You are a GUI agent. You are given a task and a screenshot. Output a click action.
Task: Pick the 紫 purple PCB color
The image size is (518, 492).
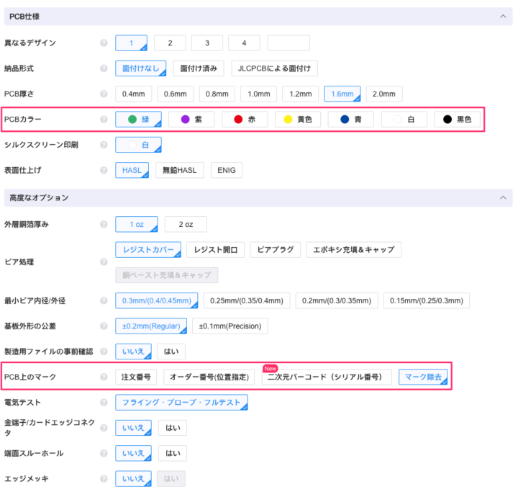(x=191, y=120)
